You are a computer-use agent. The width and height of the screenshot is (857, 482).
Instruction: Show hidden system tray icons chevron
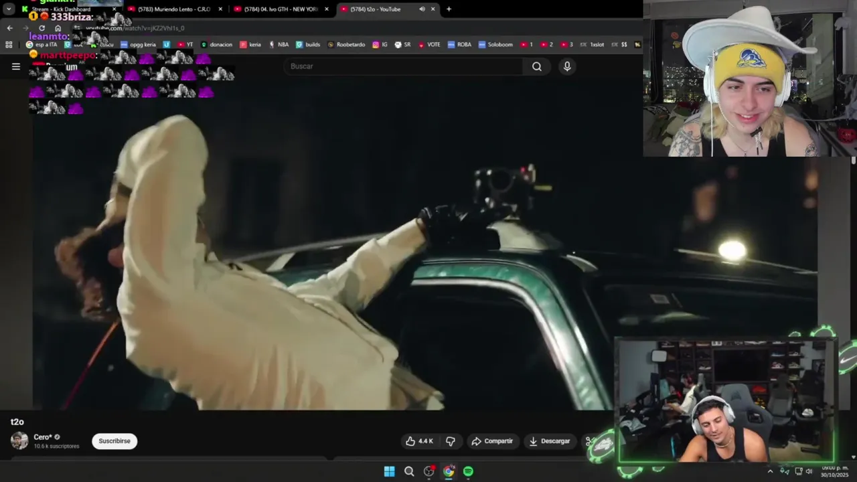pos(770,471)
